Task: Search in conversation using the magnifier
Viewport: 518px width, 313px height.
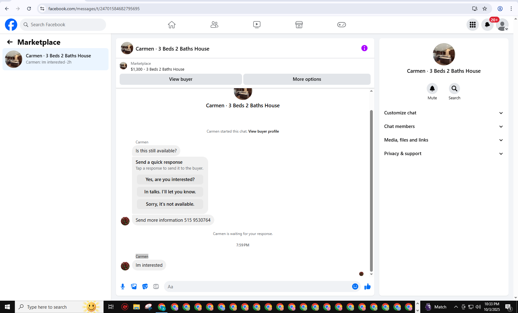Action: (x=454, y=89)
